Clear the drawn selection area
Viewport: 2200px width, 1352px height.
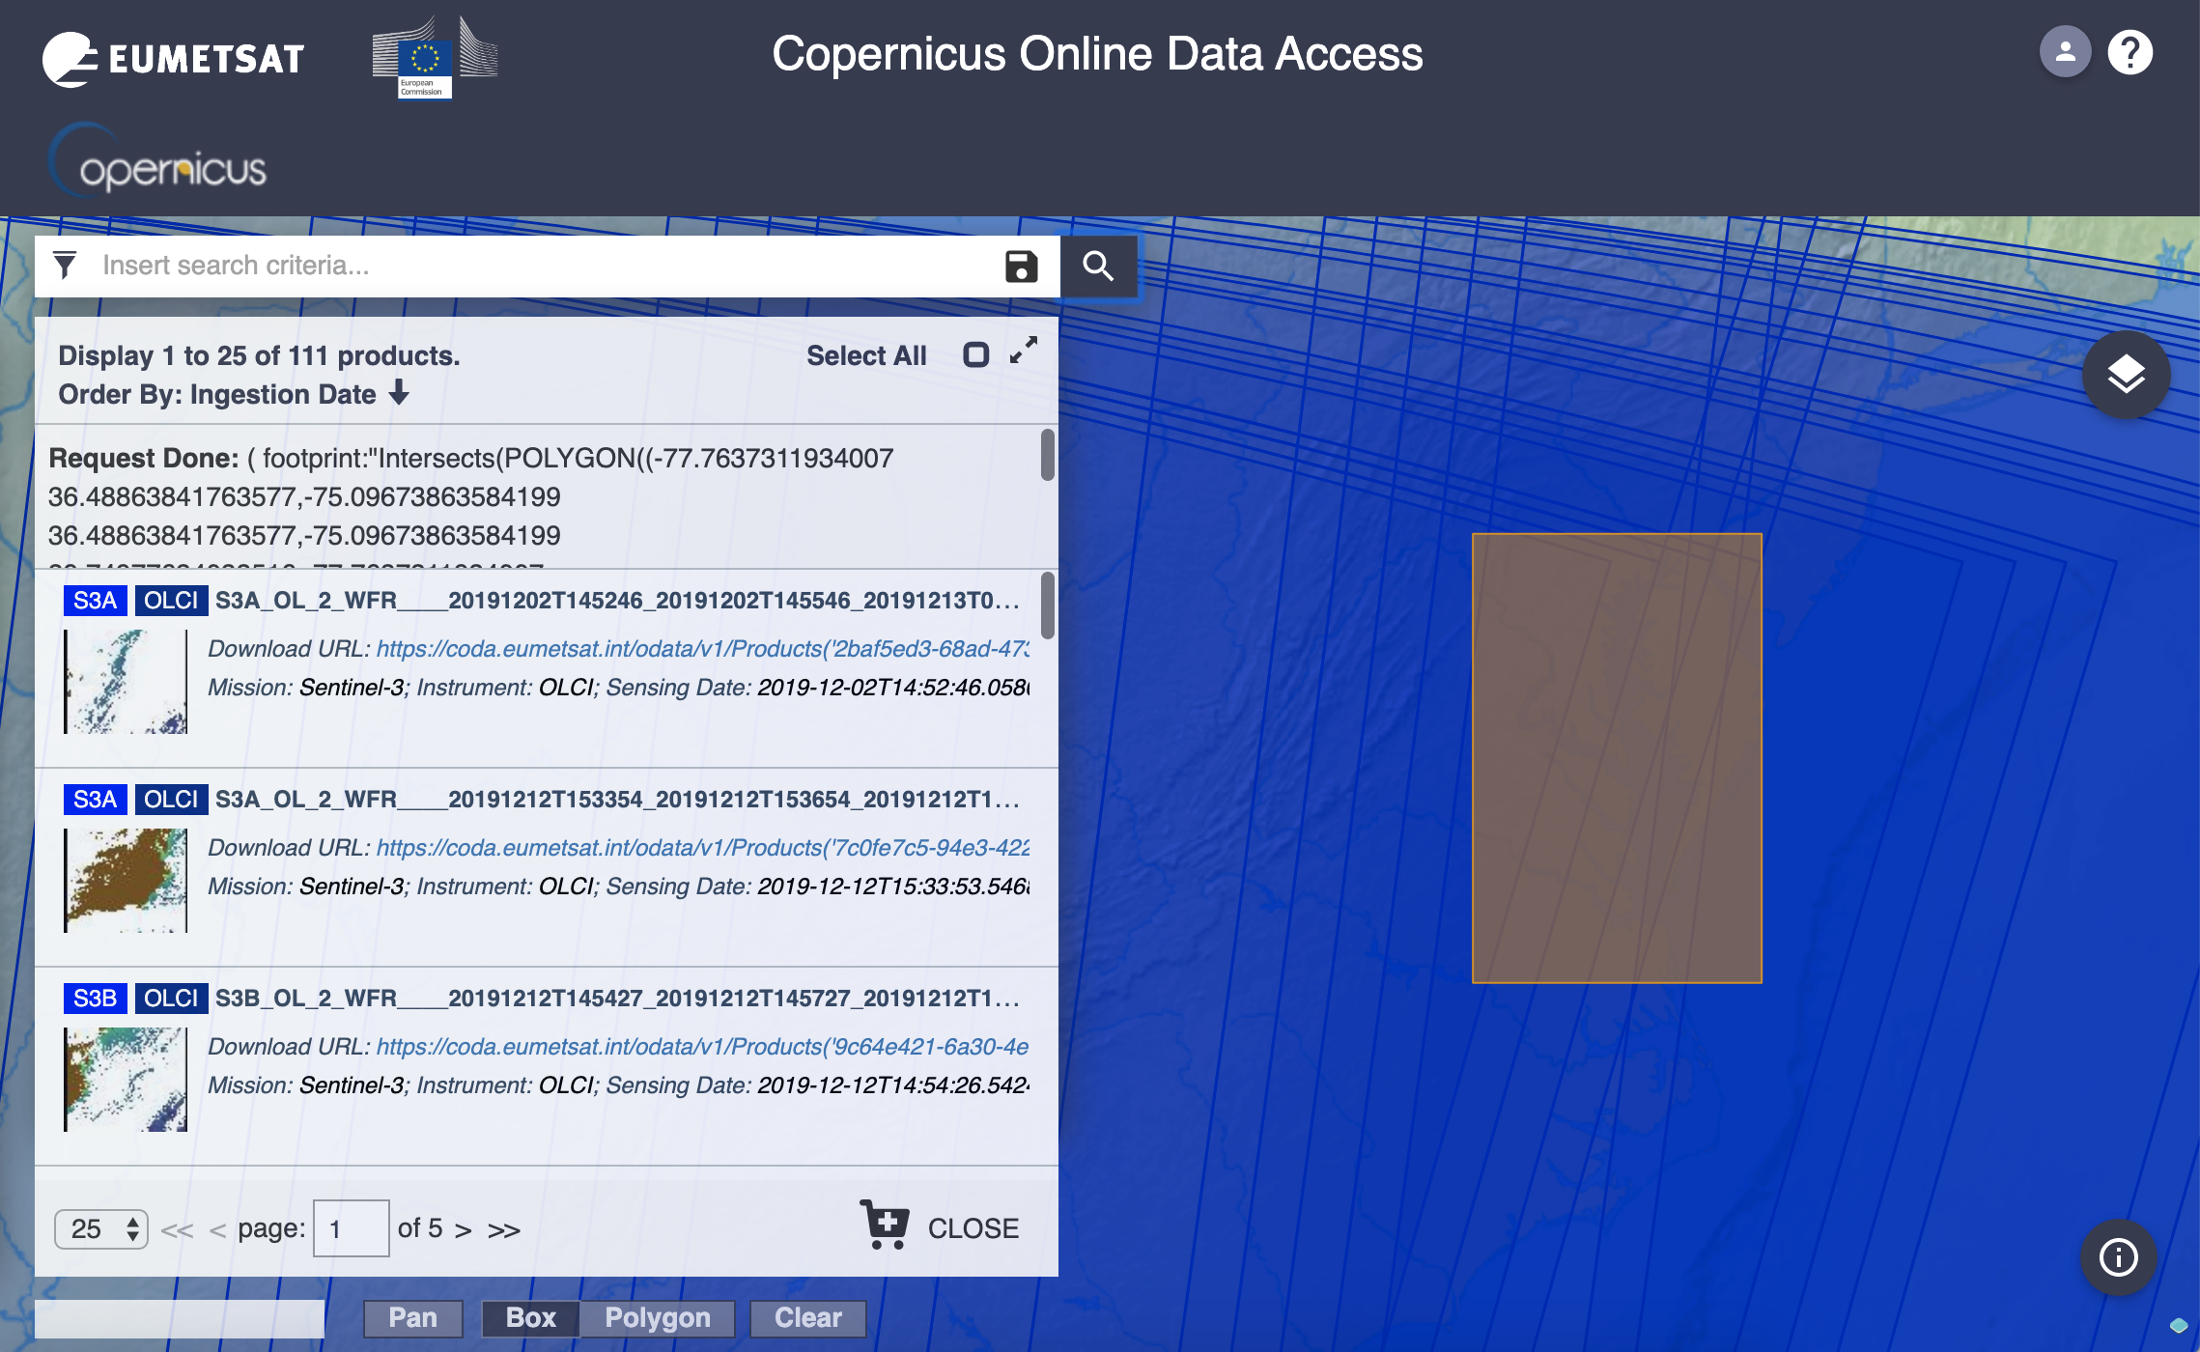(807, 1318)
